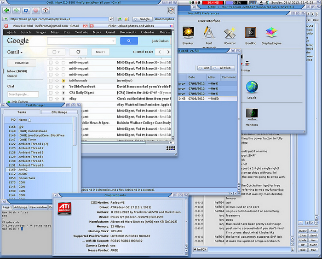
Task: Open YouTube from the Google bar
Action: click(81, 32)
